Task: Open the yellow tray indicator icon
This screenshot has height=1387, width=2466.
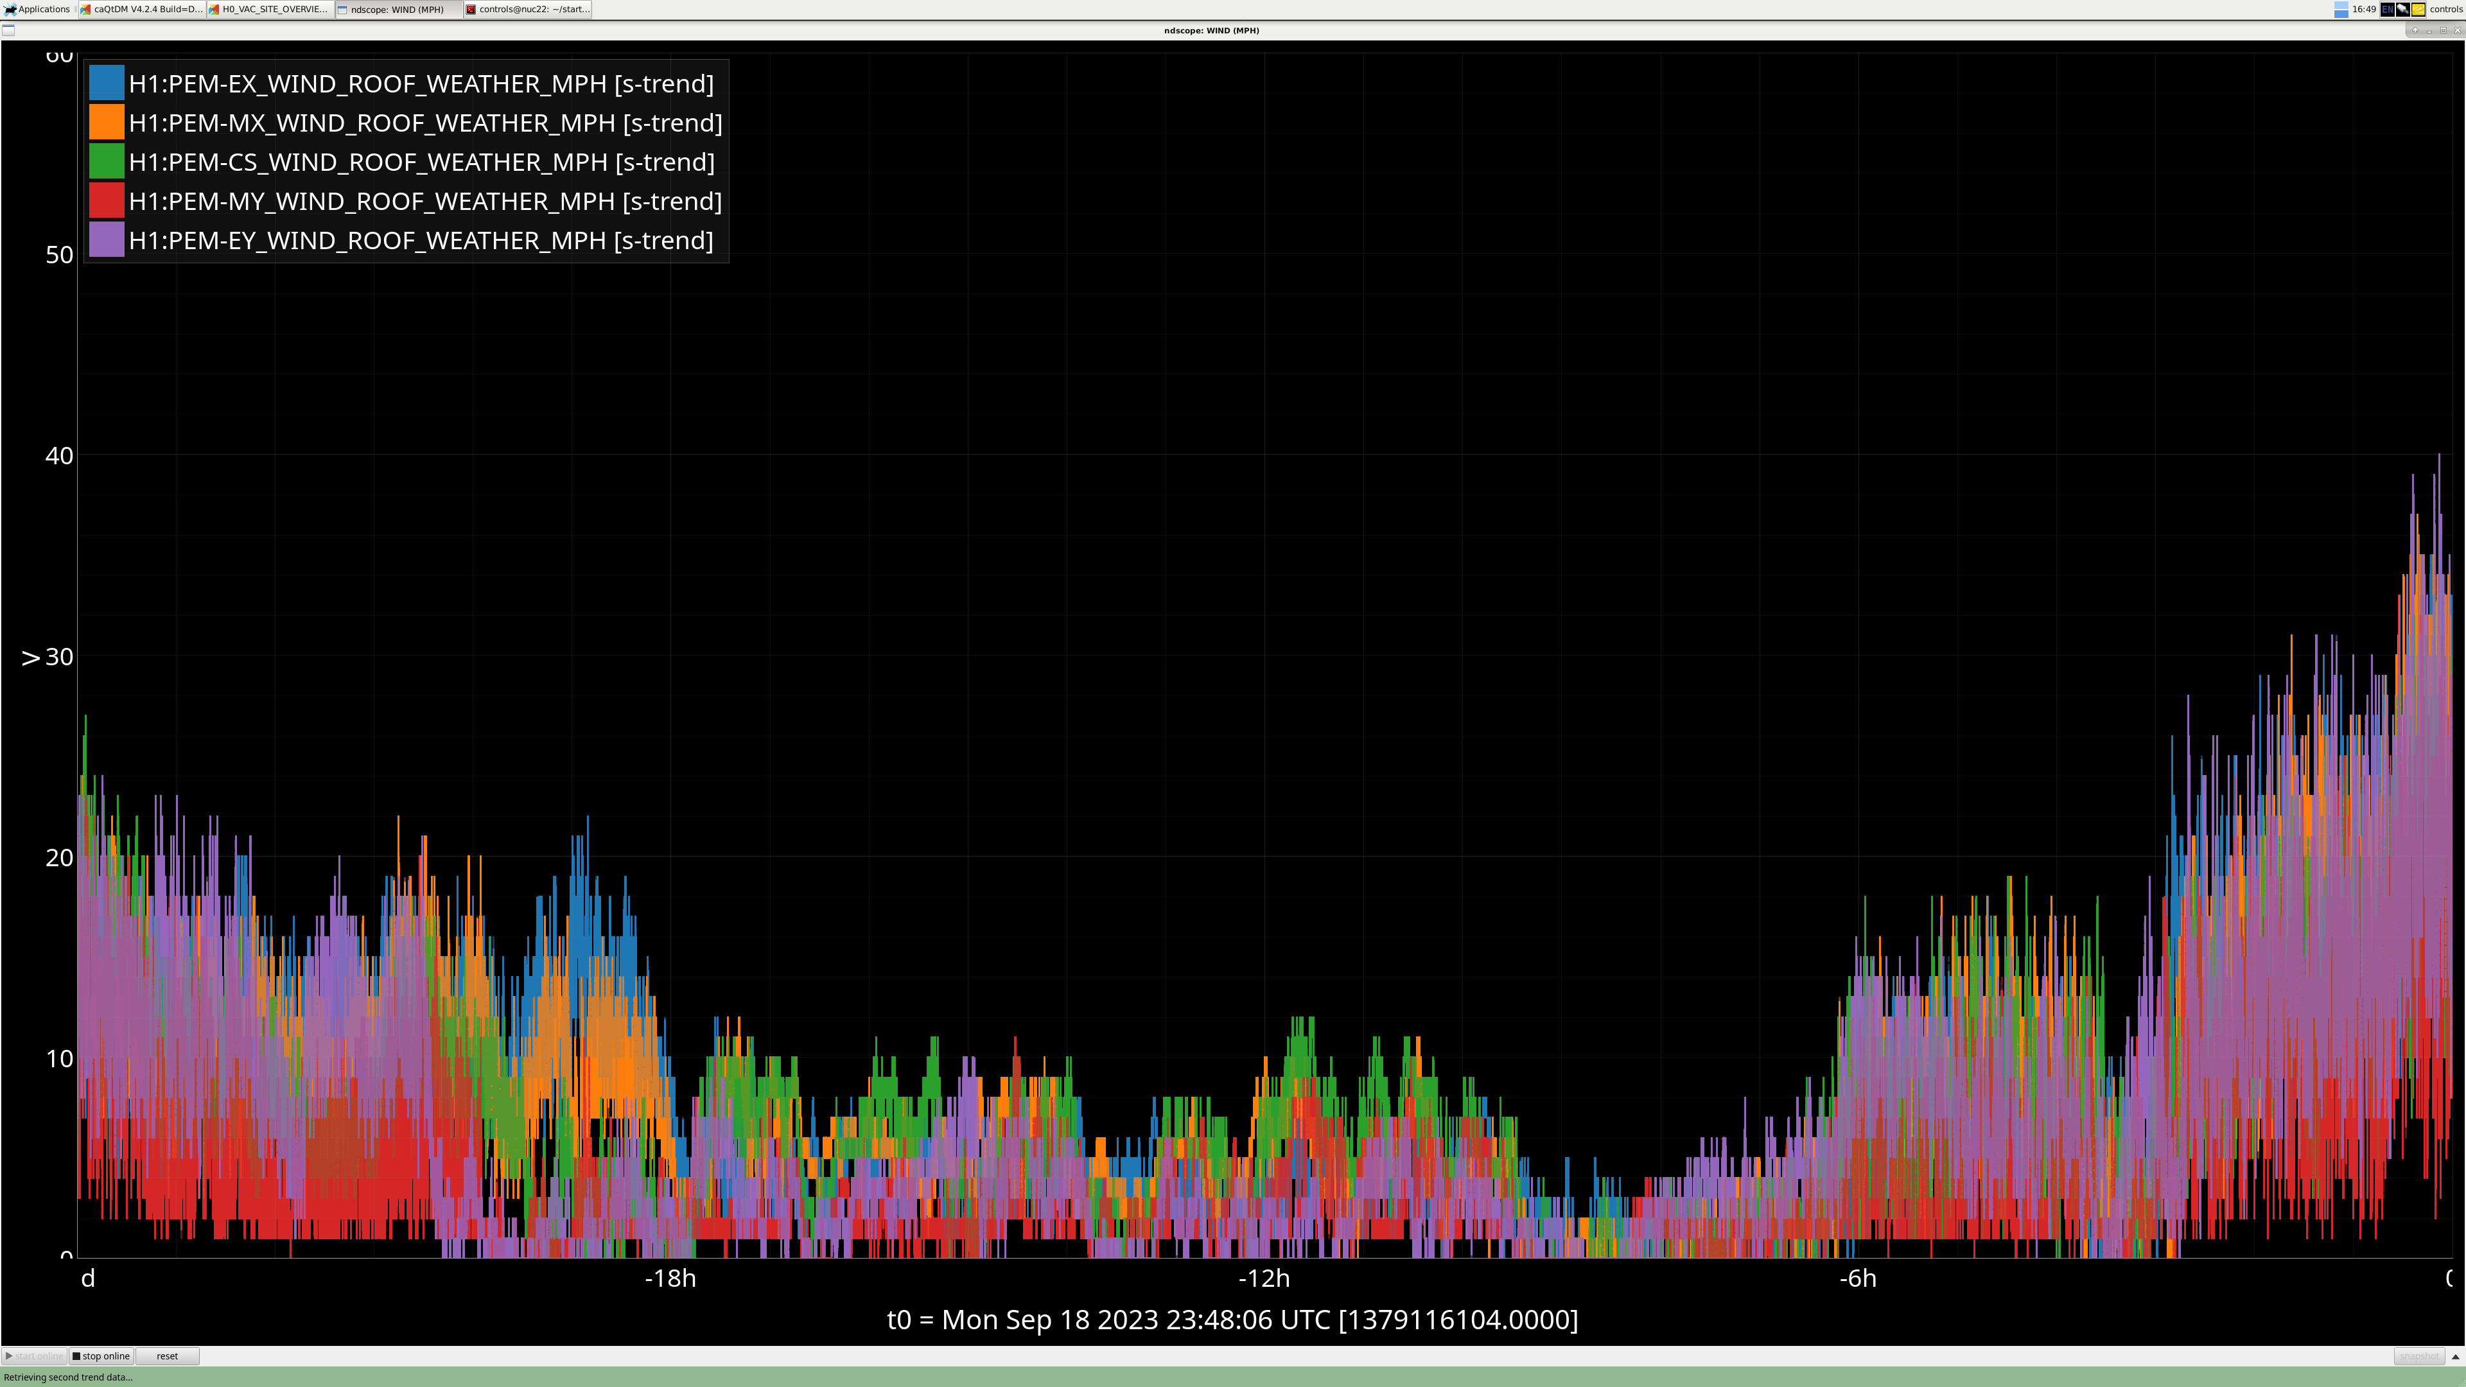Action: pyautogui.click(x=2418, y=10)
